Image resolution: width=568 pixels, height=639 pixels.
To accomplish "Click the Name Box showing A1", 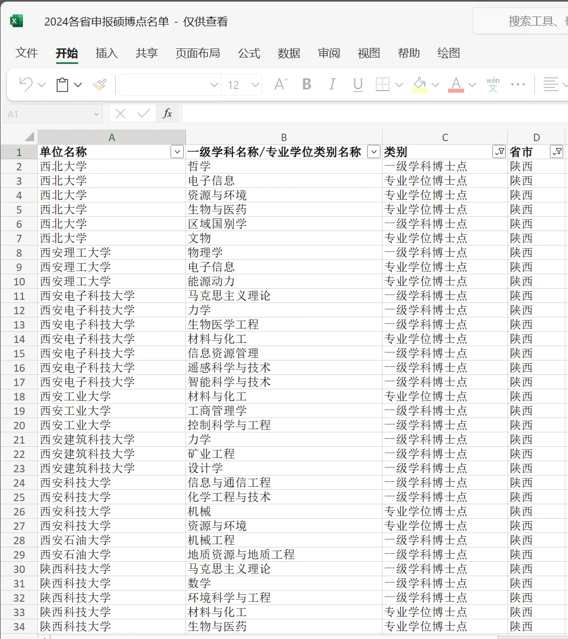I will click(53, 114).
